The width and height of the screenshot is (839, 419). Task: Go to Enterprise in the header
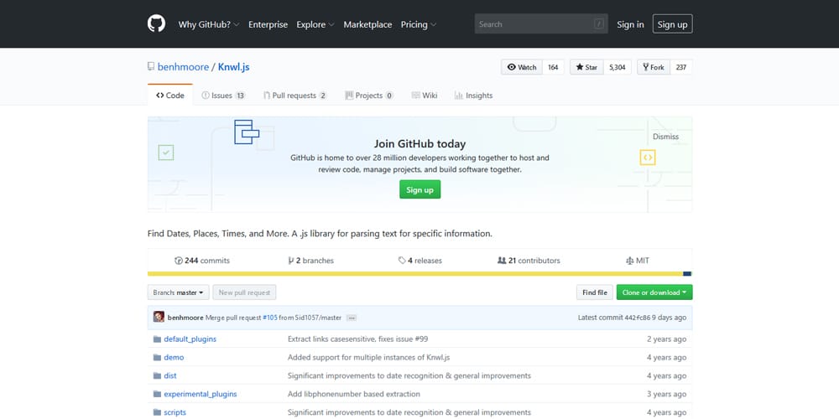point(268,24)
